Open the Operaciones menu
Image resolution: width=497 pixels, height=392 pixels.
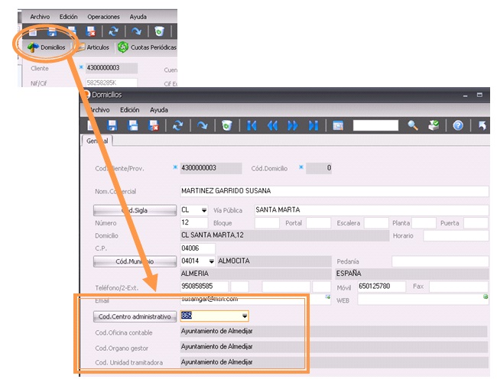103,16
